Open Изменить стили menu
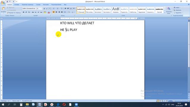Screen dimensions: 190x107 tap(169, 10)
